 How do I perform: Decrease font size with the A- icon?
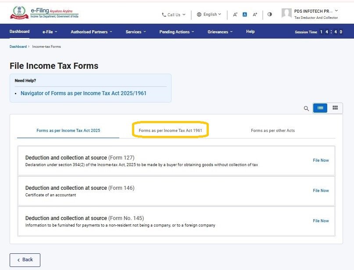(235, 14)
